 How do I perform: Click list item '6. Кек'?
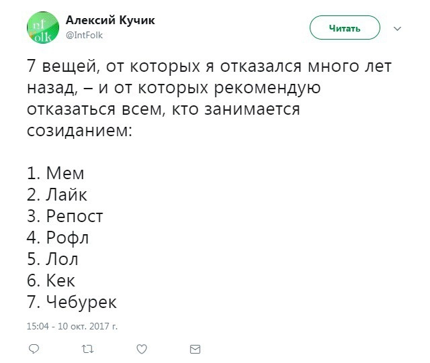[51, 280]
